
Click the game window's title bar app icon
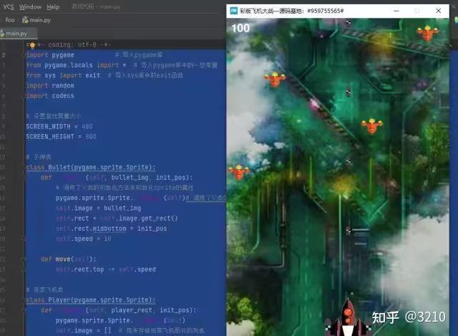coord(234,11)
